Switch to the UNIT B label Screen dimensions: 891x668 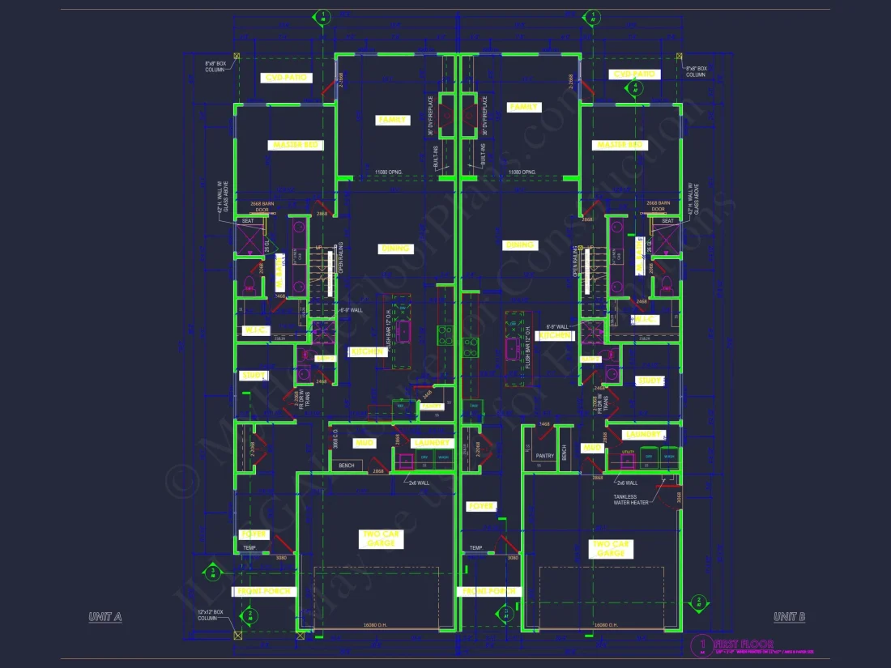(x=790, y=617)
